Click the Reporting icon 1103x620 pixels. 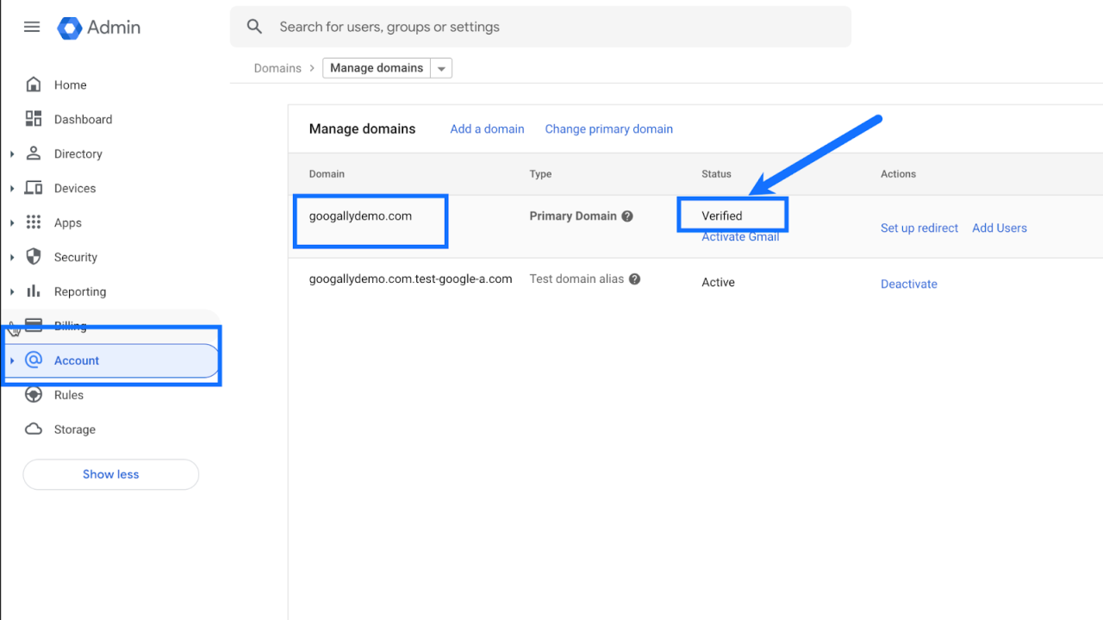click(34, 291)
